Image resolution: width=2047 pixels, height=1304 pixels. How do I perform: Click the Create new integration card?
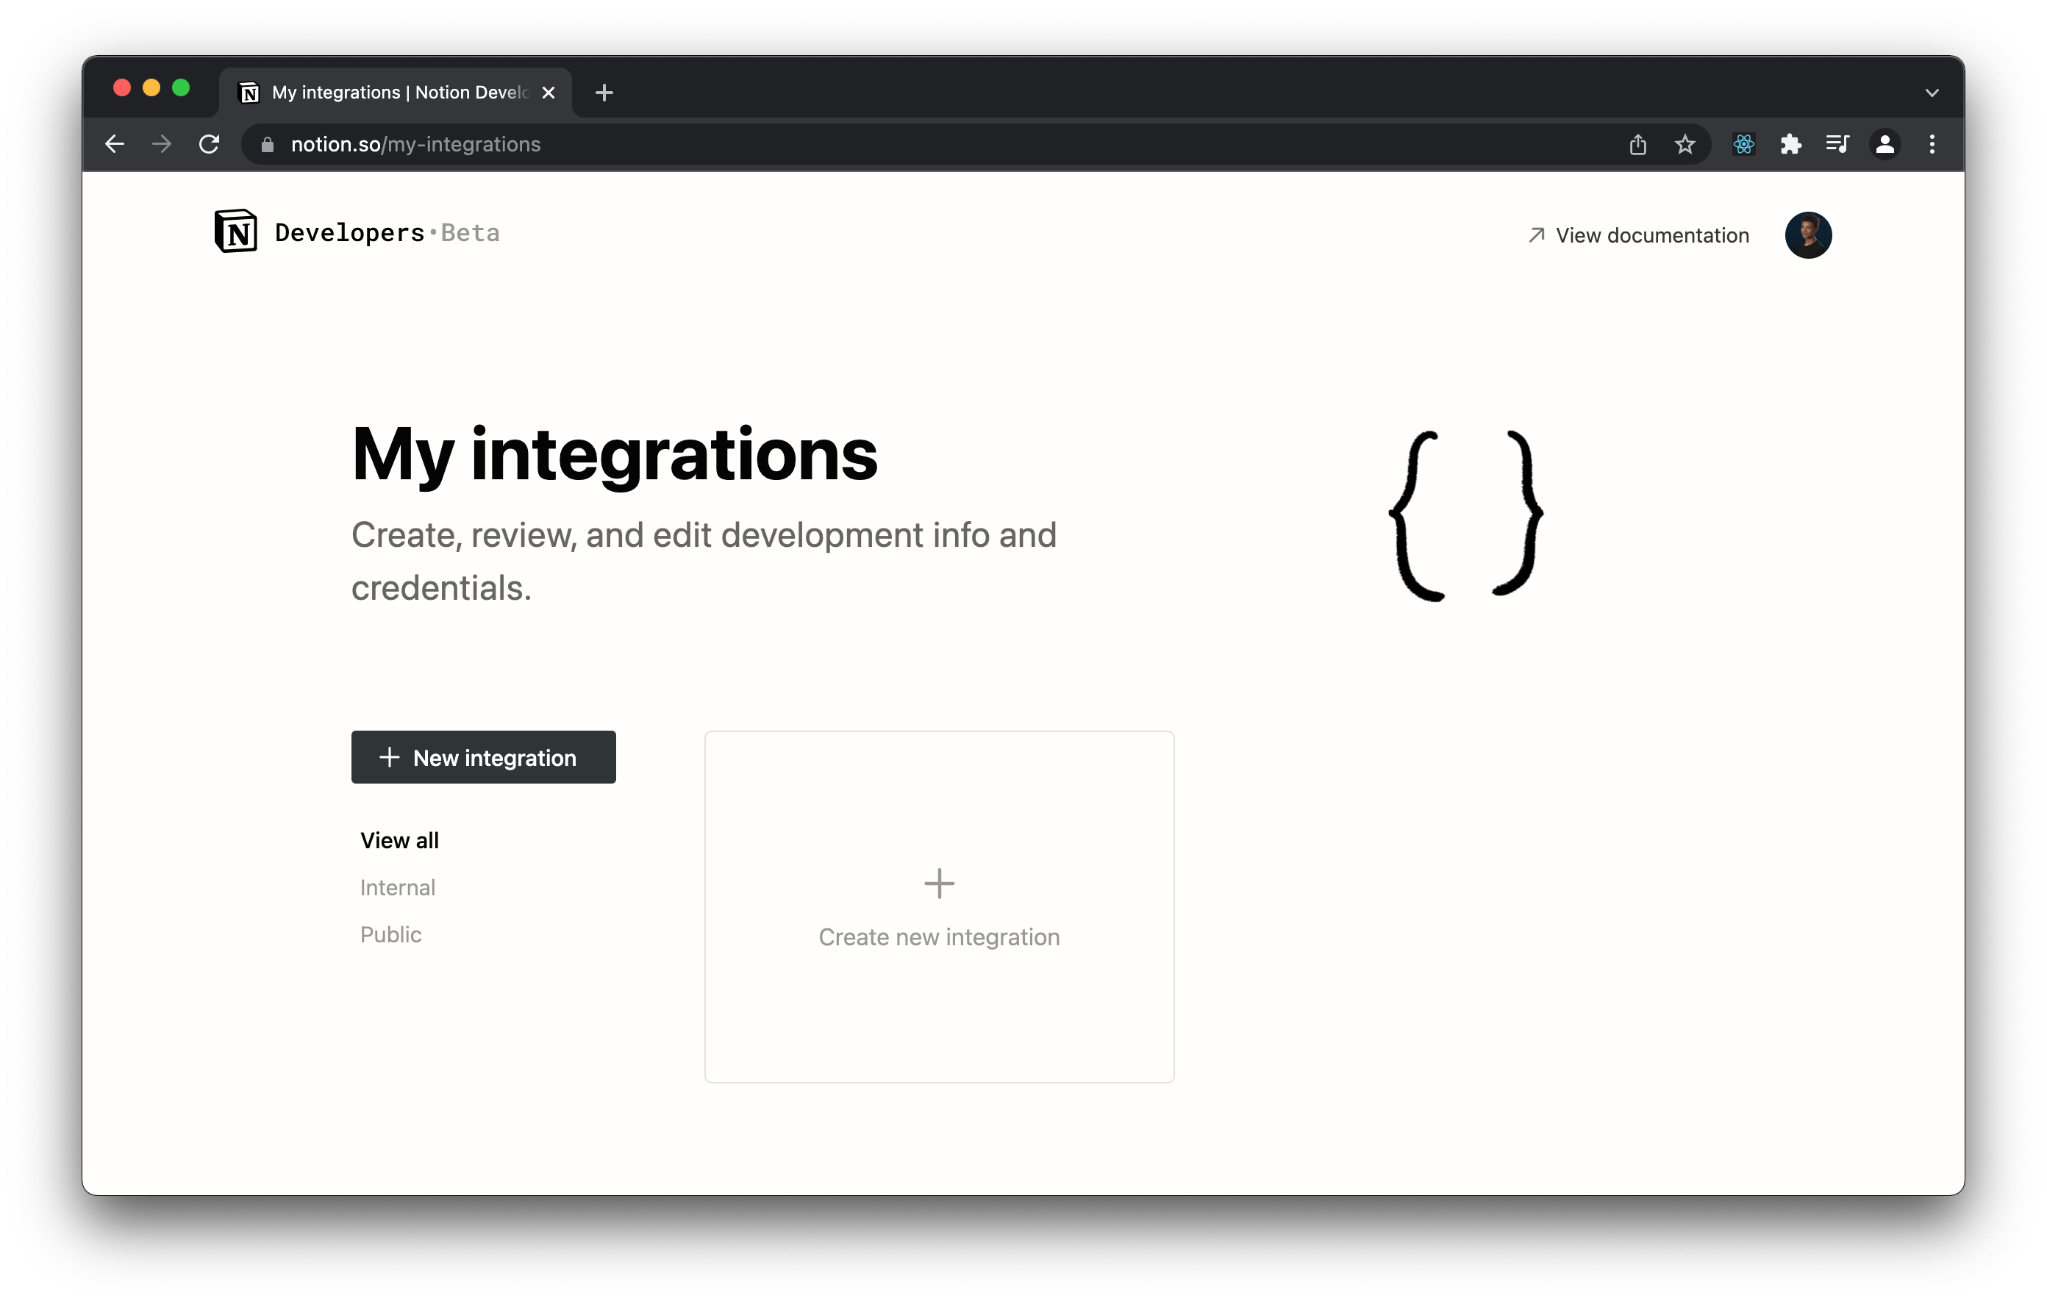tap(938, 906)
